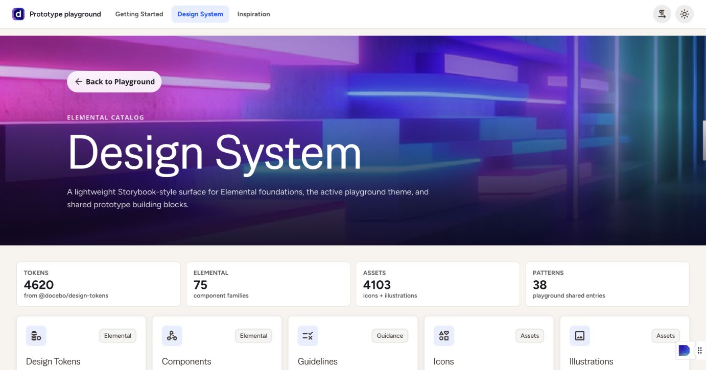Image resolution: width=706 pixels, height=370 pixels.
Task: Click the PATTERNS stat label
Action: [x=548, y=273]
